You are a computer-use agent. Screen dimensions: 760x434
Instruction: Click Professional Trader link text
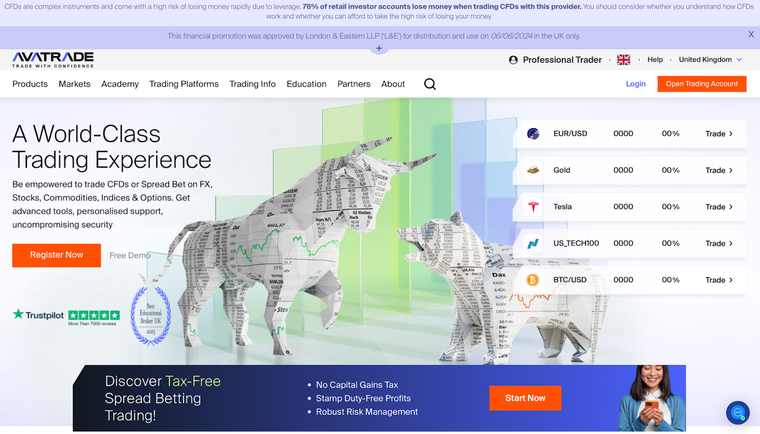(x=562, y=60)
